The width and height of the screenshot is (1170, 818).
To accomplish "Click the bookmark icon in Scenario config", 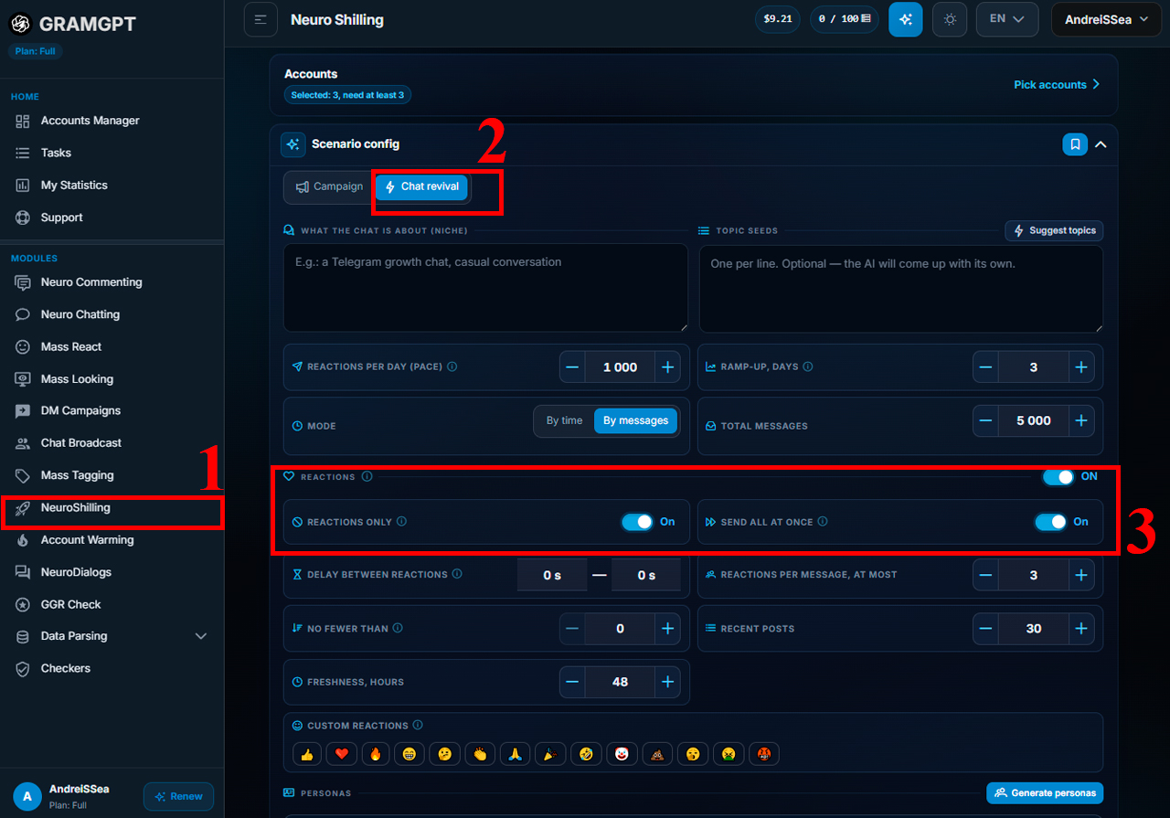I will [1075, 144].
